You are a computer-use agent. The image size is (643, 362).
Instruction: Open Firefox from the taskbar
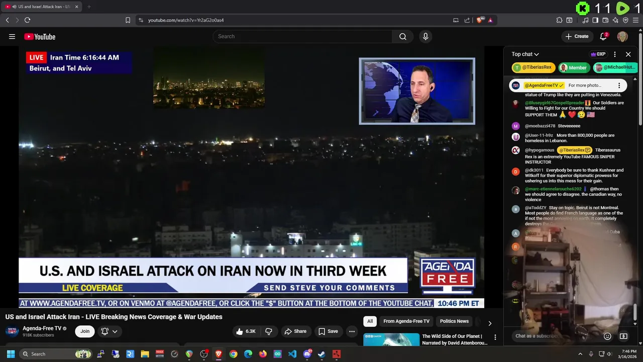pyautogui.click(x=263, y=354)
